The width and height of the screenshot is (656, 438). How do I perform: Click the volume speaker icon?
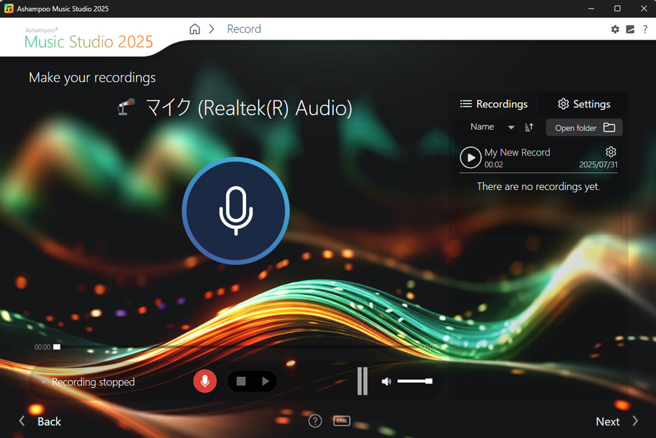(386, 381)
